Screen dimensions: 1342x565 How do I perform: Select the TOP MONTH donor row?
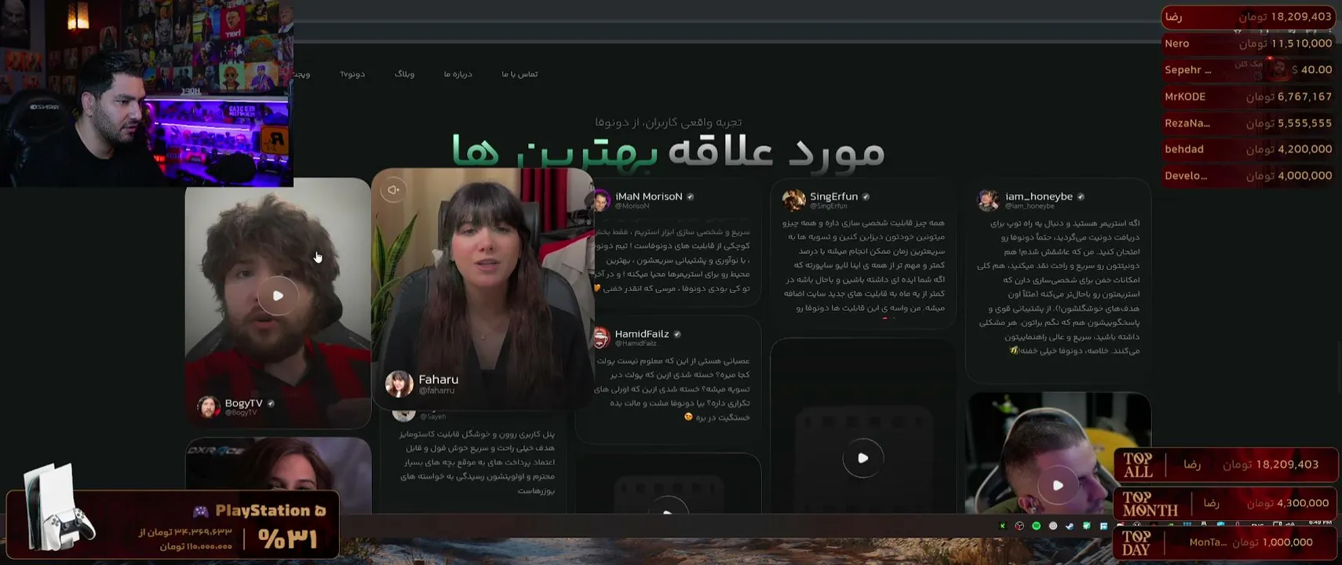click(x=1226, y=503)
